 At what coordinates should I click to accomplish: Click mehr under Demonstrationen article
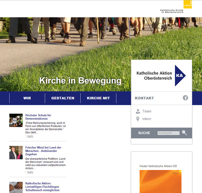[x=30, y=136]
